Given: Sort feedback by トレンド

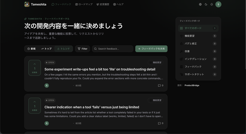Looking at the screenshot, I should [x=63, y=49].
